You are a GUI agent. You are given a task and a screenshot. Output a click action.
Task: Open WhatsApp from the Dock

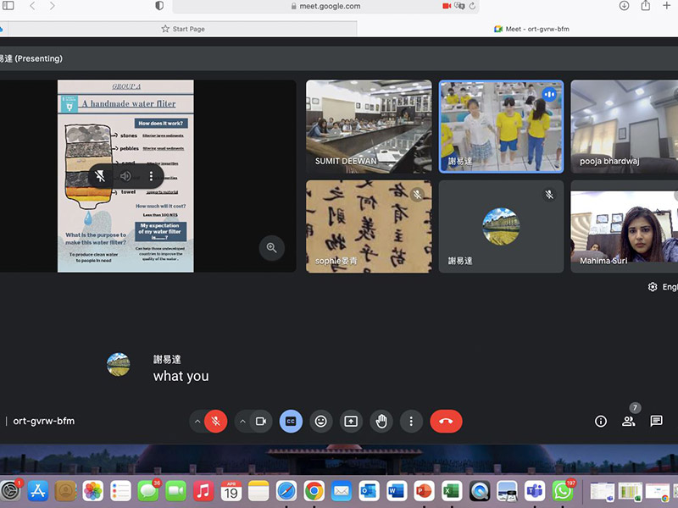(x=562, y=490)
